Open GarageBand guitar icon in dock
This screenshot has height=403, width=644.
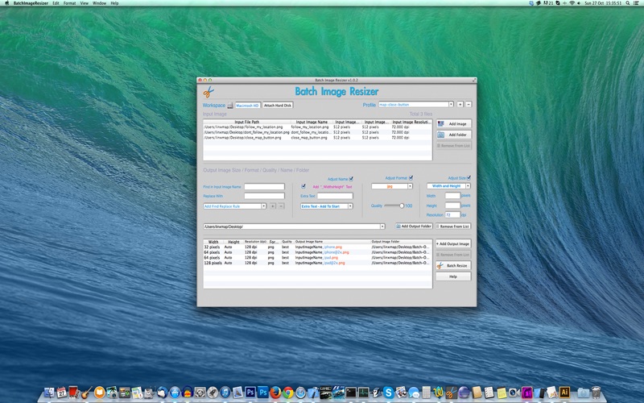coord(86,393)
